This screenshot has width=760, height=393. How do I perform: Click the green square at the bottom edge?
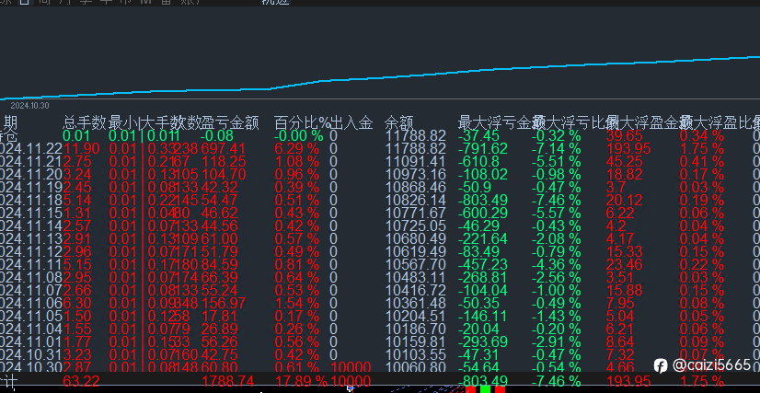[x=485, y=389]
